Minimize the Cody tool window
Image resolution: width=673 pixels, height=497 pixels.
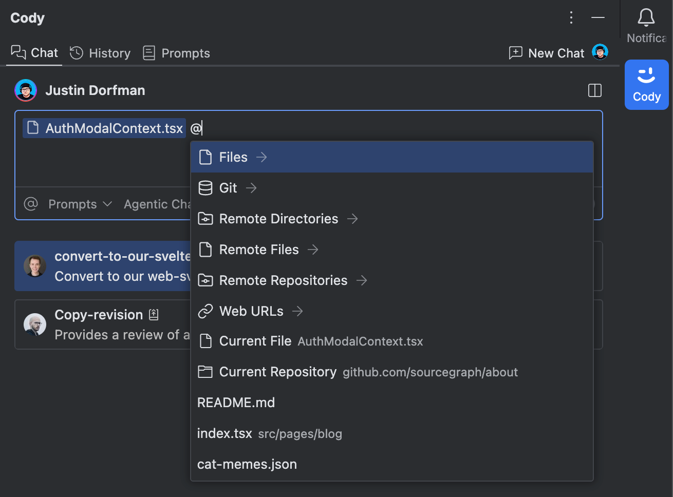[598, 17]
